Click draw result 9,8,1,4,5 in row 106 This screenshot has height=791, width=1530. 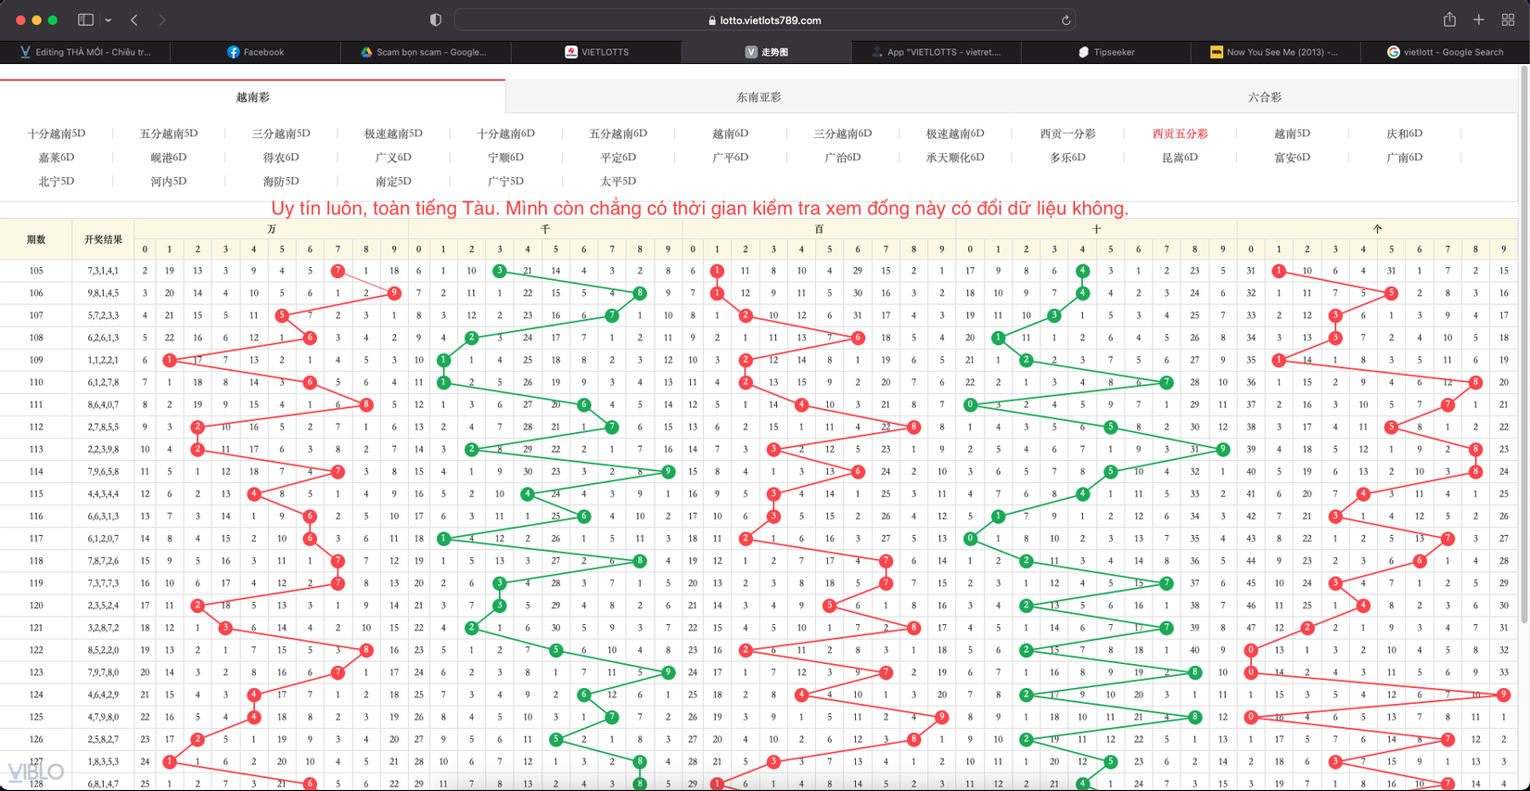[x=103, y=293]
